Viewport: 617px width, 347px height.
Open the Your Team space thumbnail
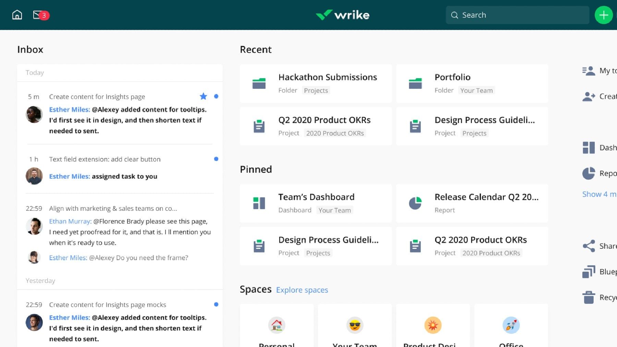(354, 325)
